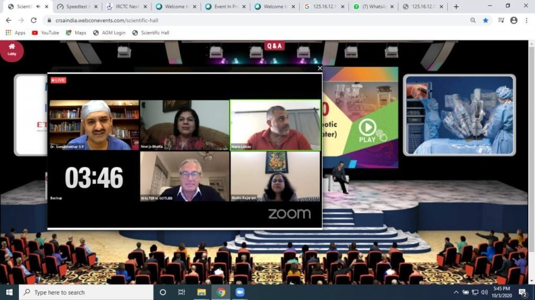Screen dimensions: 535x300
Task: Open the YouTube bookmark
Action: [x=45, y=33]
